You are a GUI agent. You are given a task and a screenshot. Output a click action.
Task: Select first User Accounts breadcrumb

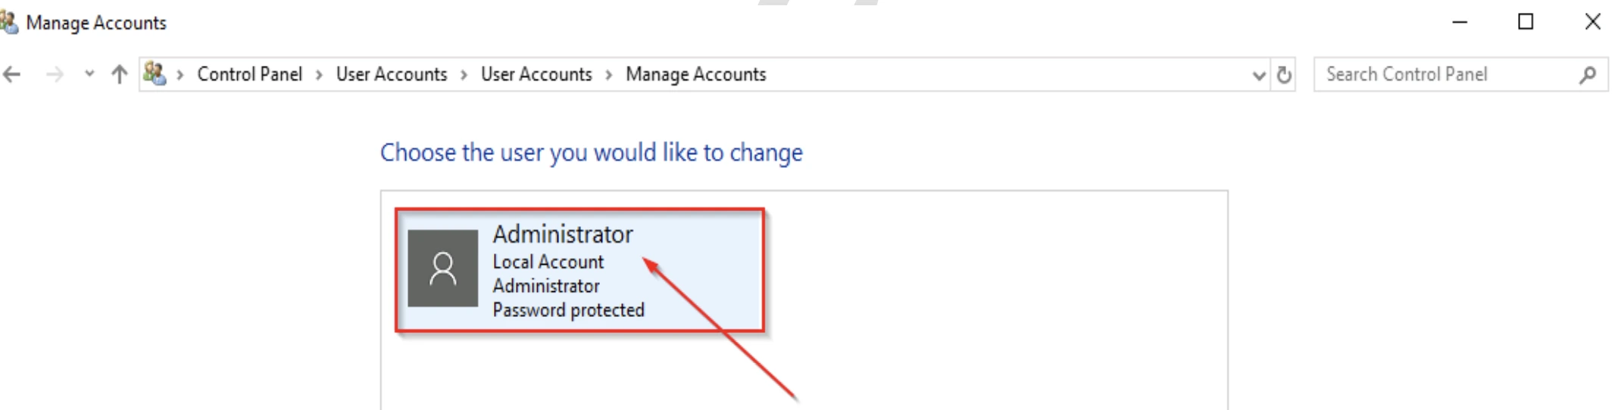click(x=392, y=74)
